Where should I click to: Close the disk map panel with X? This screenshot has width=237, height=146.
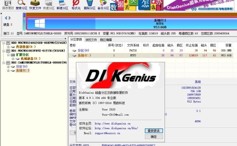(1, 14)
